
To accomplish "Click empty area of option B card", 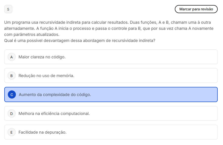I will click(x=151, y=76).
